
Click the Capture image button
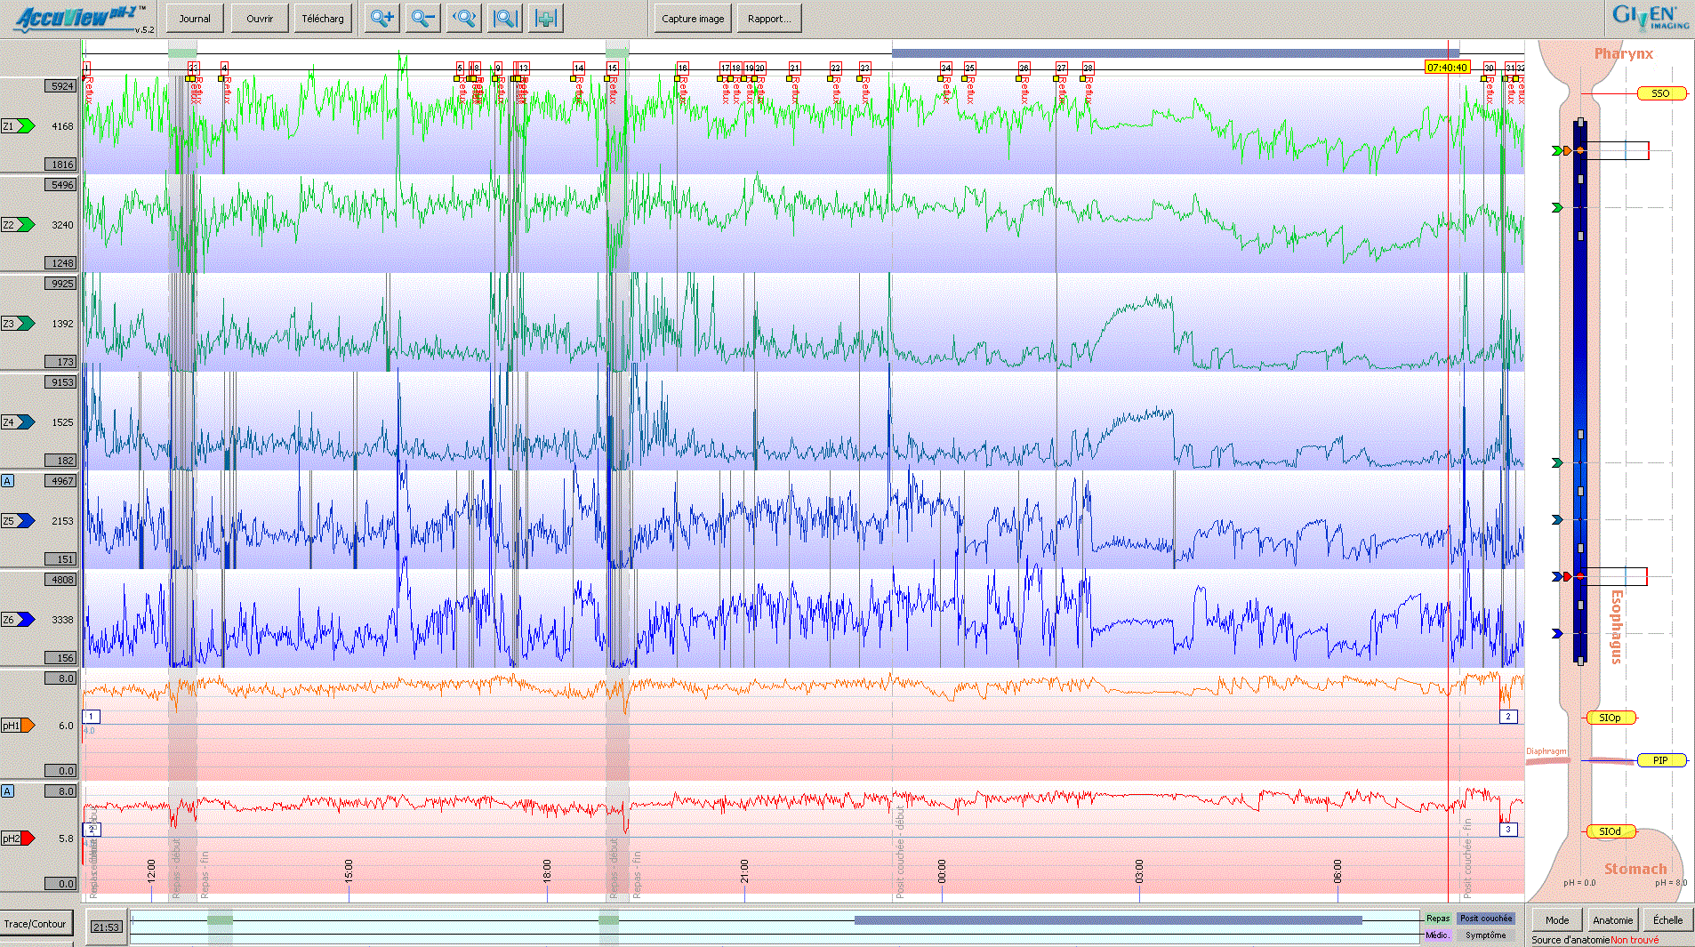[x=693, y=19]
